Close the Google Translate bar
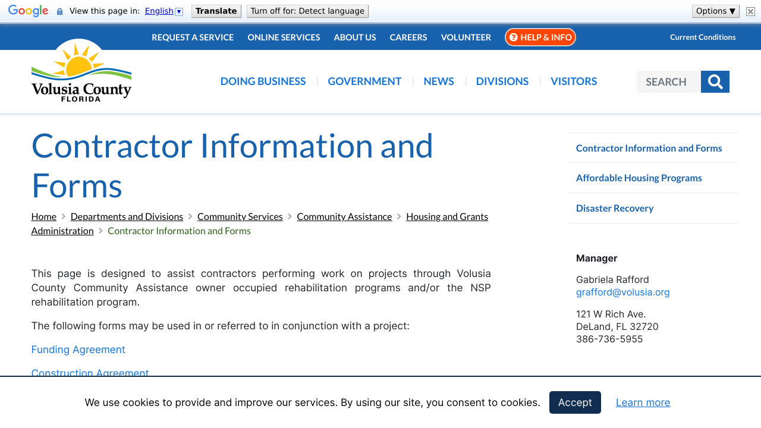Image resolution: width=761 pixels, height=428 pixels. coord(750,11)
